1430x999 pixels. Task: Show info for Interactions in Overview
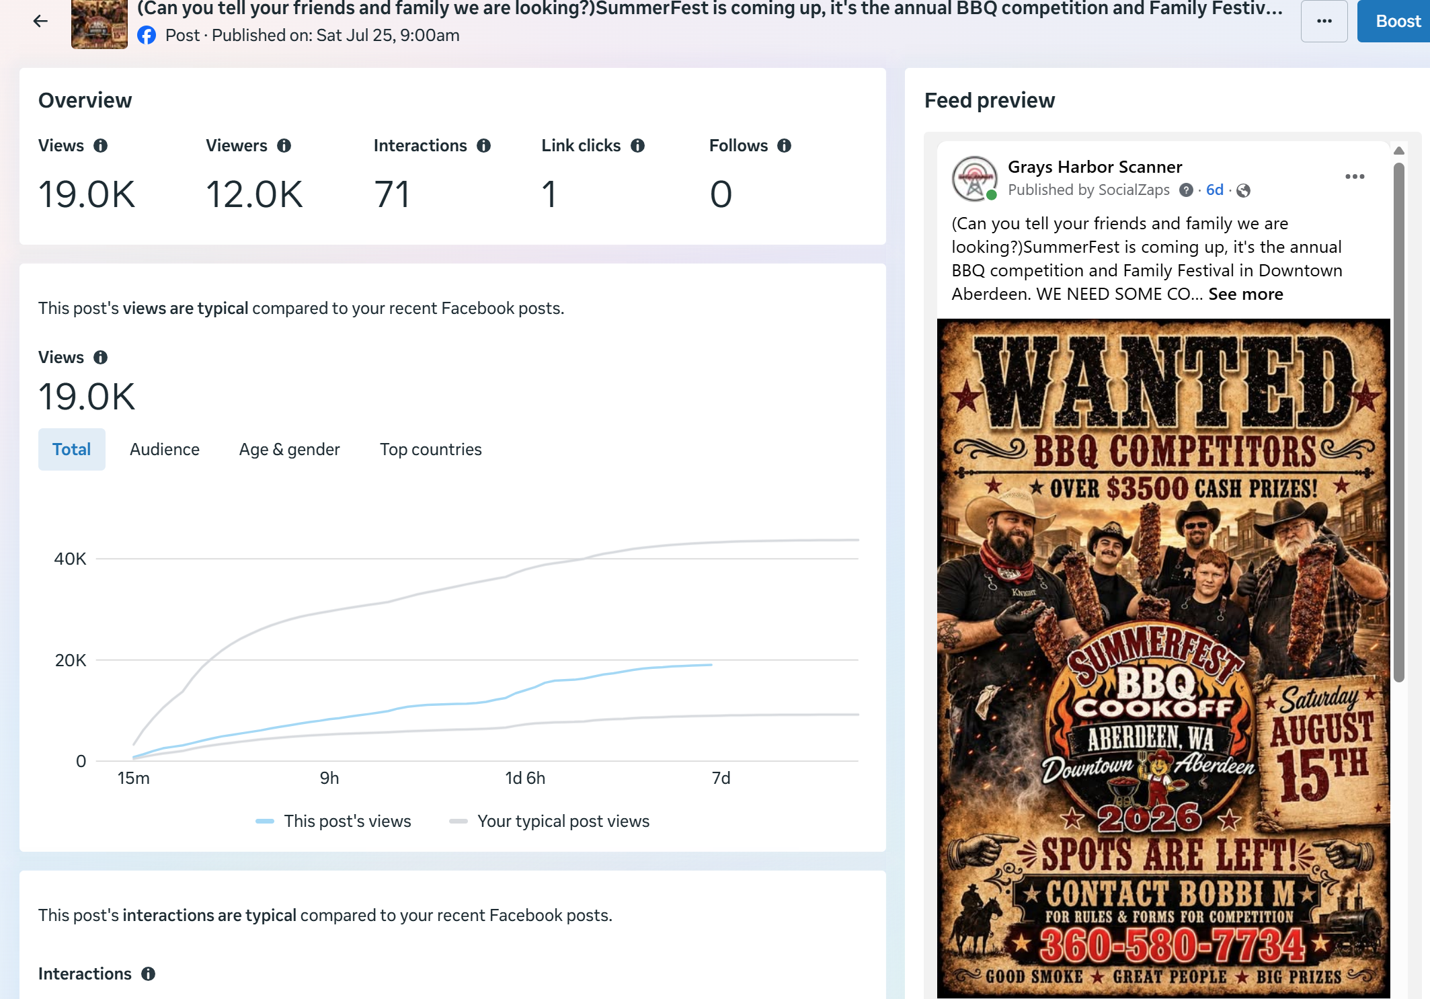[484, 146]
